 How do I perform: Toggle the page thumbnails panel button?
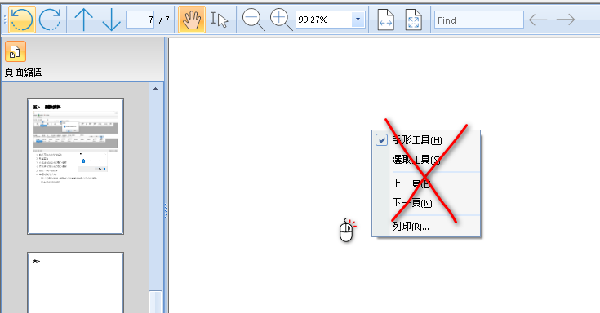pyautogui.click(x=16, y=51)
